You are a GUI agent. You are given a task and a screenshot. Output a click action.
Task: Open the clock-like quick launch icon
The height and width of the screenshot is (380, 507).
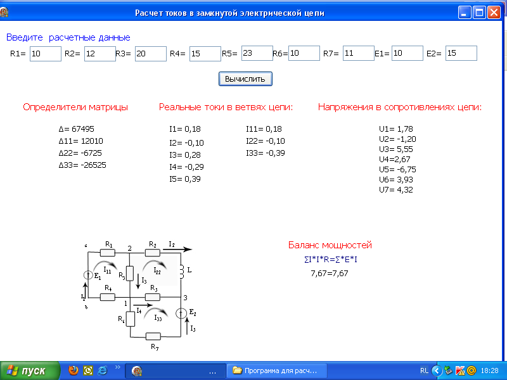coord(88,370)
